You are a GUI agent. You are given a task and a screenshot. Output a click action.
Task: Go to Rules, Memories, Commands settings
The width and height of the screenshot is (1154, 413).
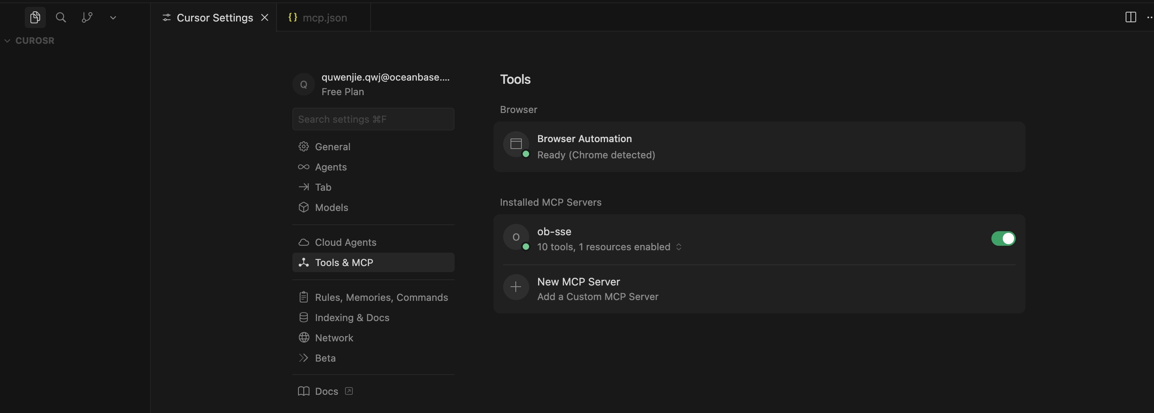tap(381, 298)
